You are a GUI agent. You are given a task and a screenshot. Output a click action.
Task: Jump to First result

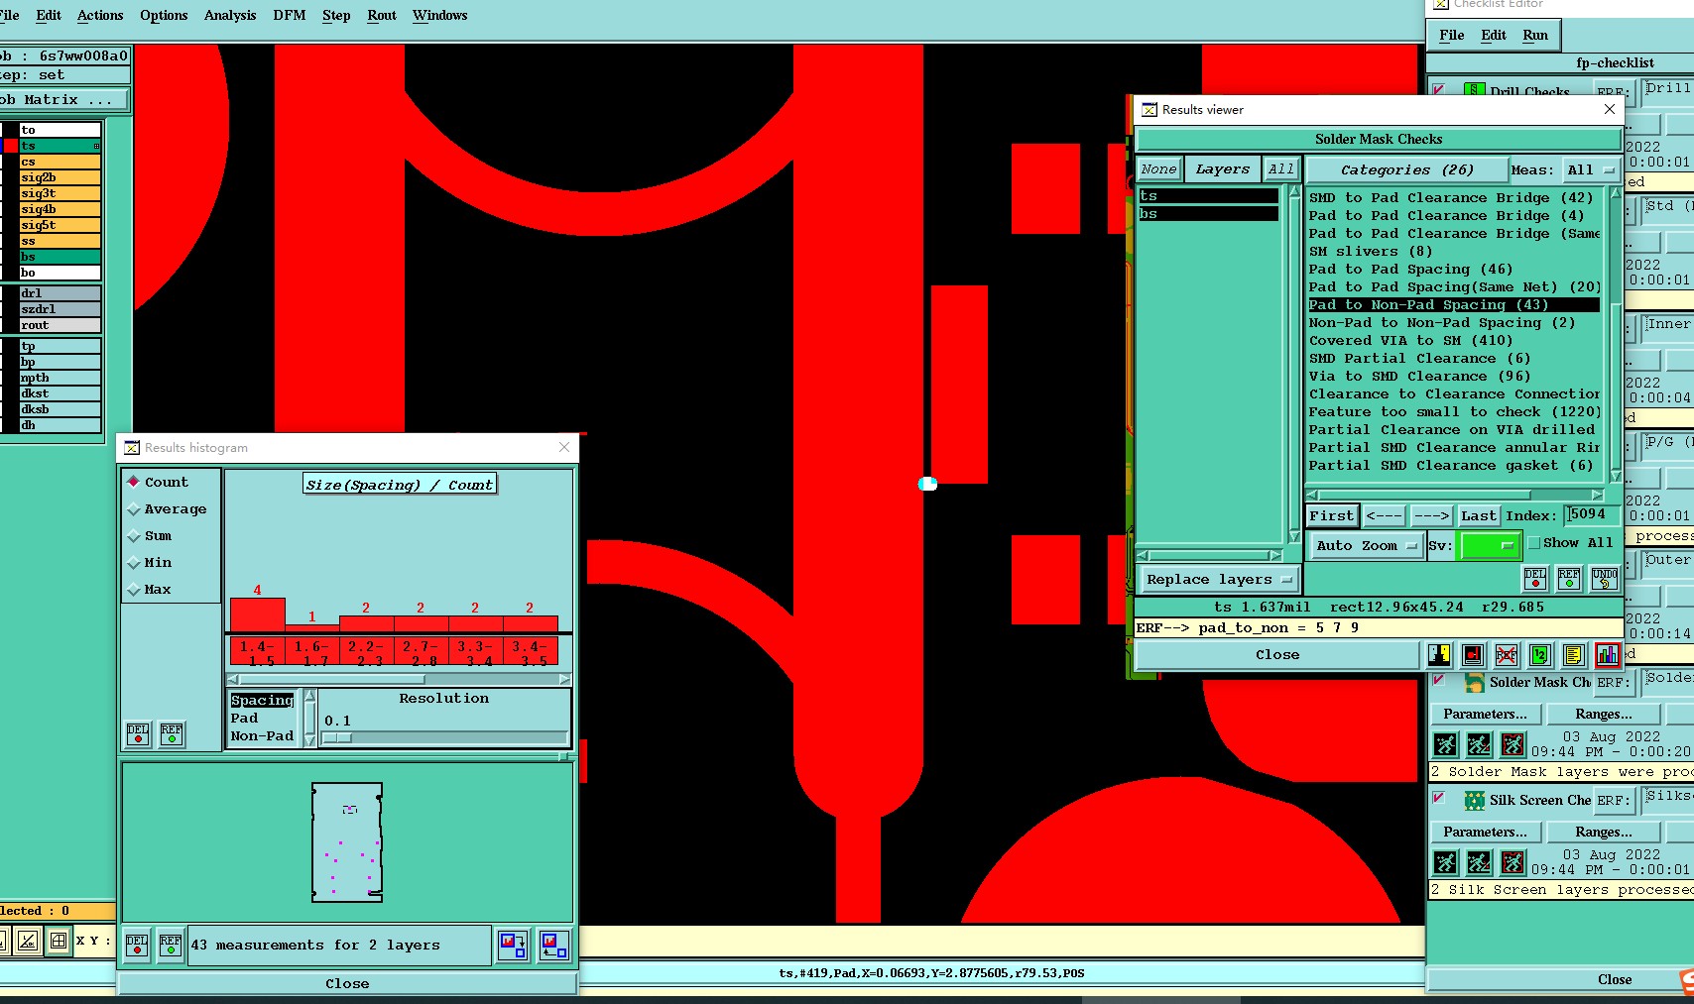(x=1331, y=515)
